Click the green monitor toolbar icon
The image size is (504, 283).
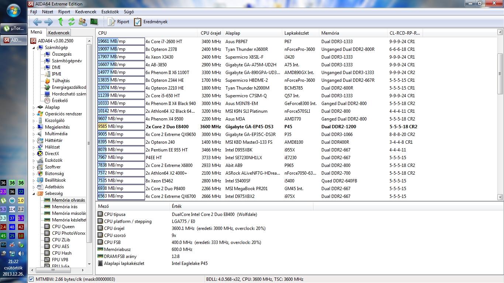coord(94,22)
